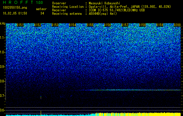Image resolution: width=183 pixels, height=116 pixels.
Task: Click the 0200 time marker
Action: point(177,25)
